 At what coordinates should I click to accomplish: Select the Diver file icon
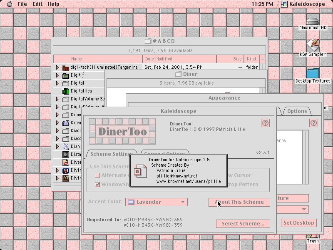click(66, 162)
